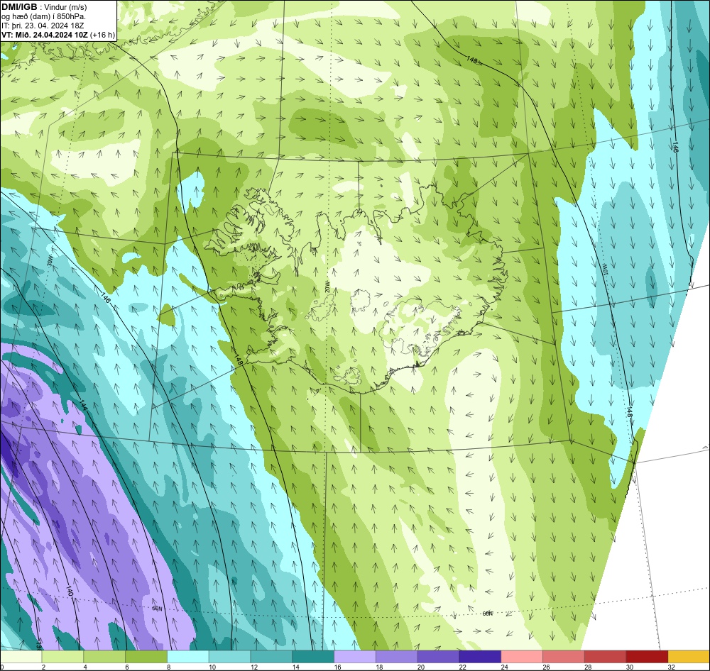The width and height of the screenshot is (710, 671).
Task: Click the 'DMI/IGB : Vindur (m/s)' title text
Action: click(x=44, y=7)
